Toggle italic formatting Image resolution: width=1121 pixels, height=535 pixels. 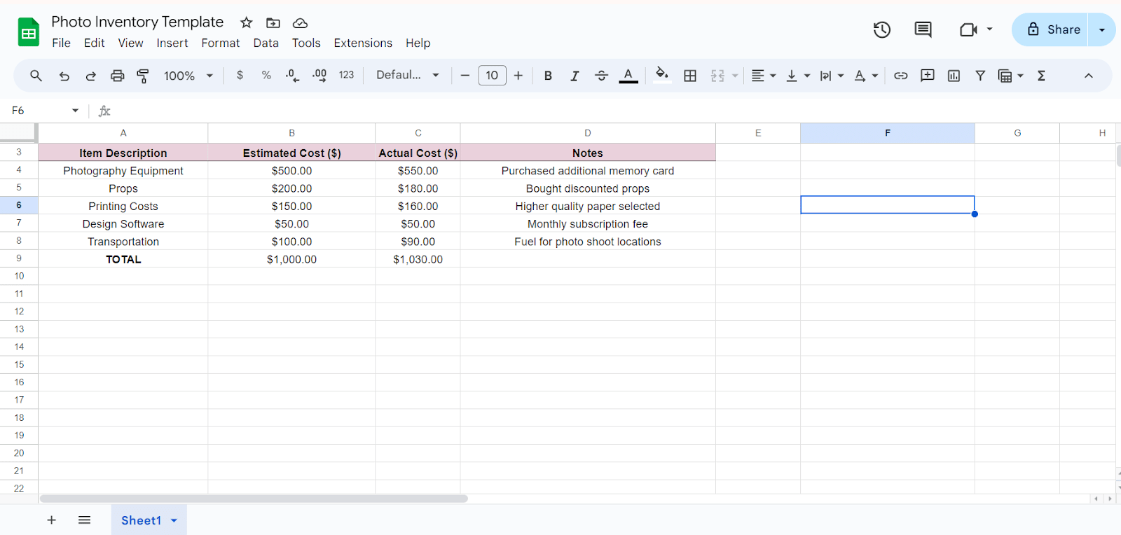[575, 76]
